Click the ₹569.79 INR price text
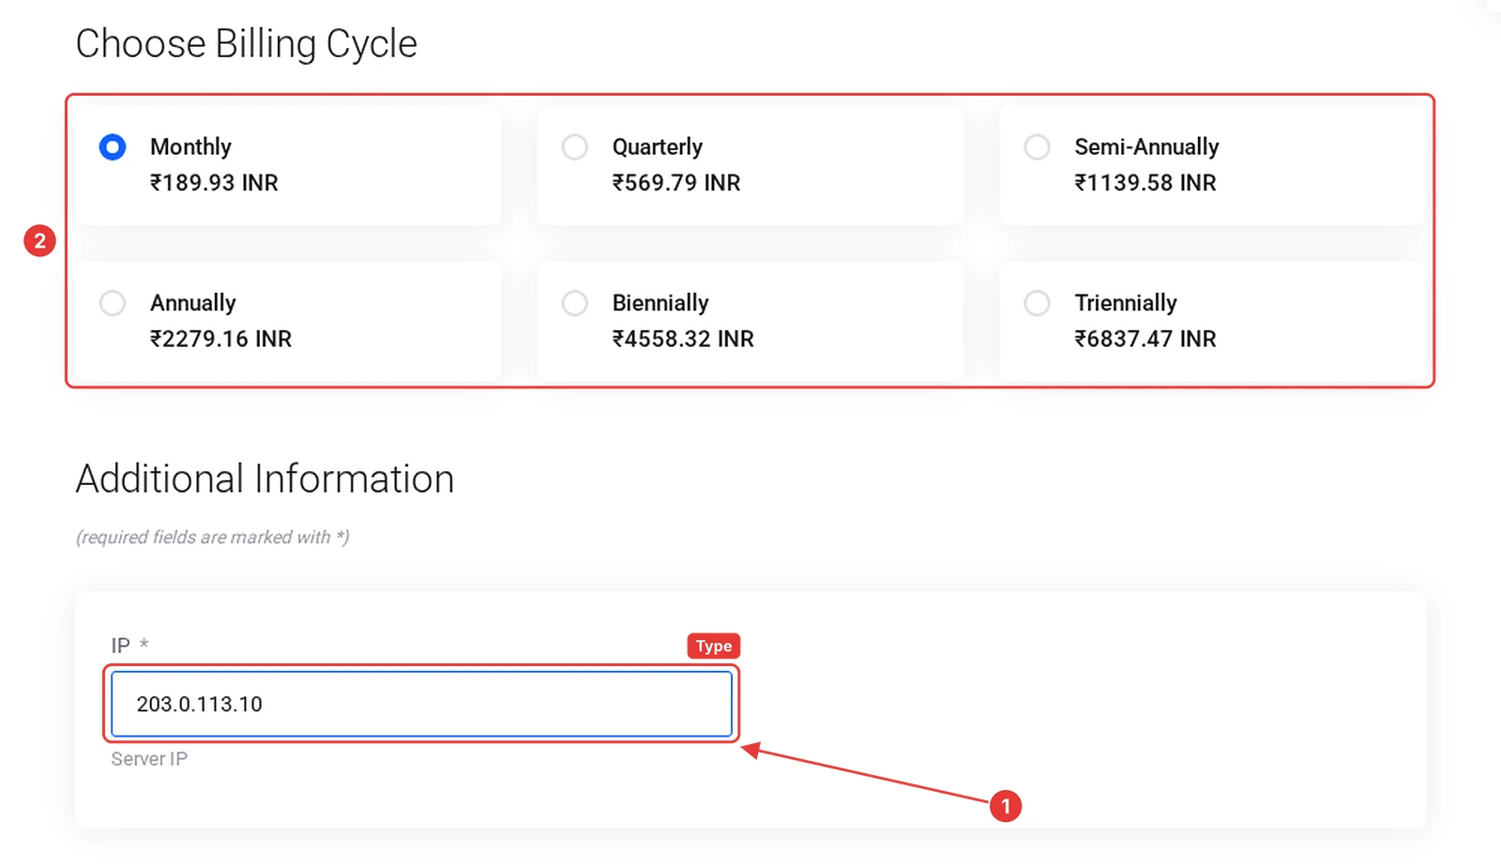Viewport: 1501px width, 866px height. [x=676, y=183]
